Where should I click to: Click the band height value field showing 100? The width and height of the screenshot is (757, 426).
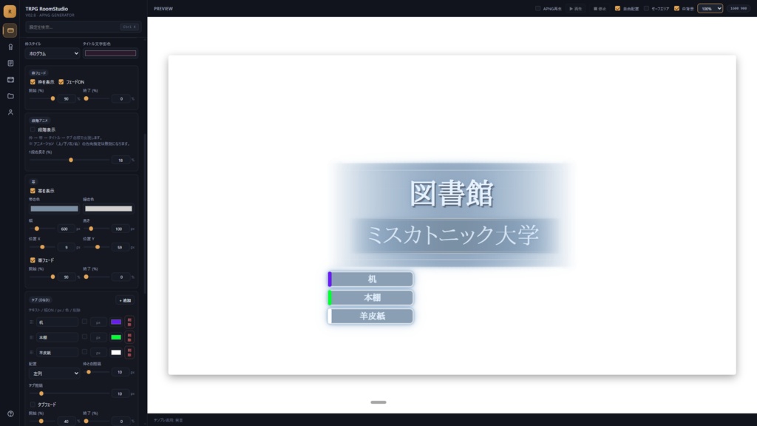click(119, 229)
